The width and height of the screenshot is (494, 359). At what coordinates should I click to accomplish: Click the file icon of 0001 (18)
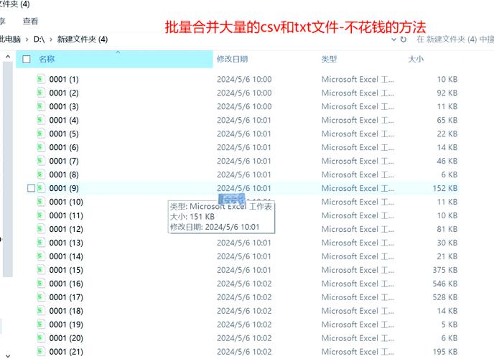click(41, 311)
